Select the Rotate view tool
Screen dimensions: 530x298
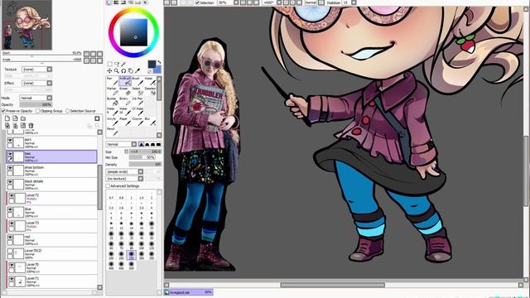pyautogui.click(x=123, y=70)
